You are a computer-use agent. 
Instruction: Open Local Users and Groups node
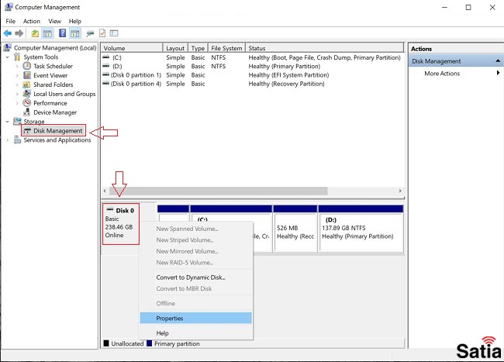[64, 94]
